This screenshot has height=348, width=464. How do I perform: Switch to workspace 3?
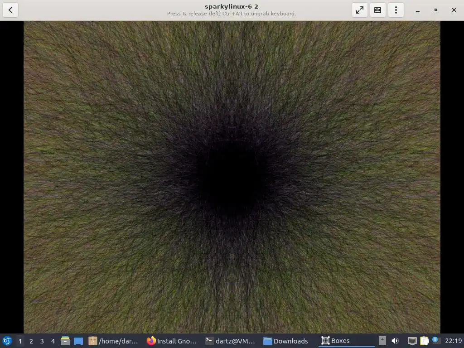click(42, 341)
